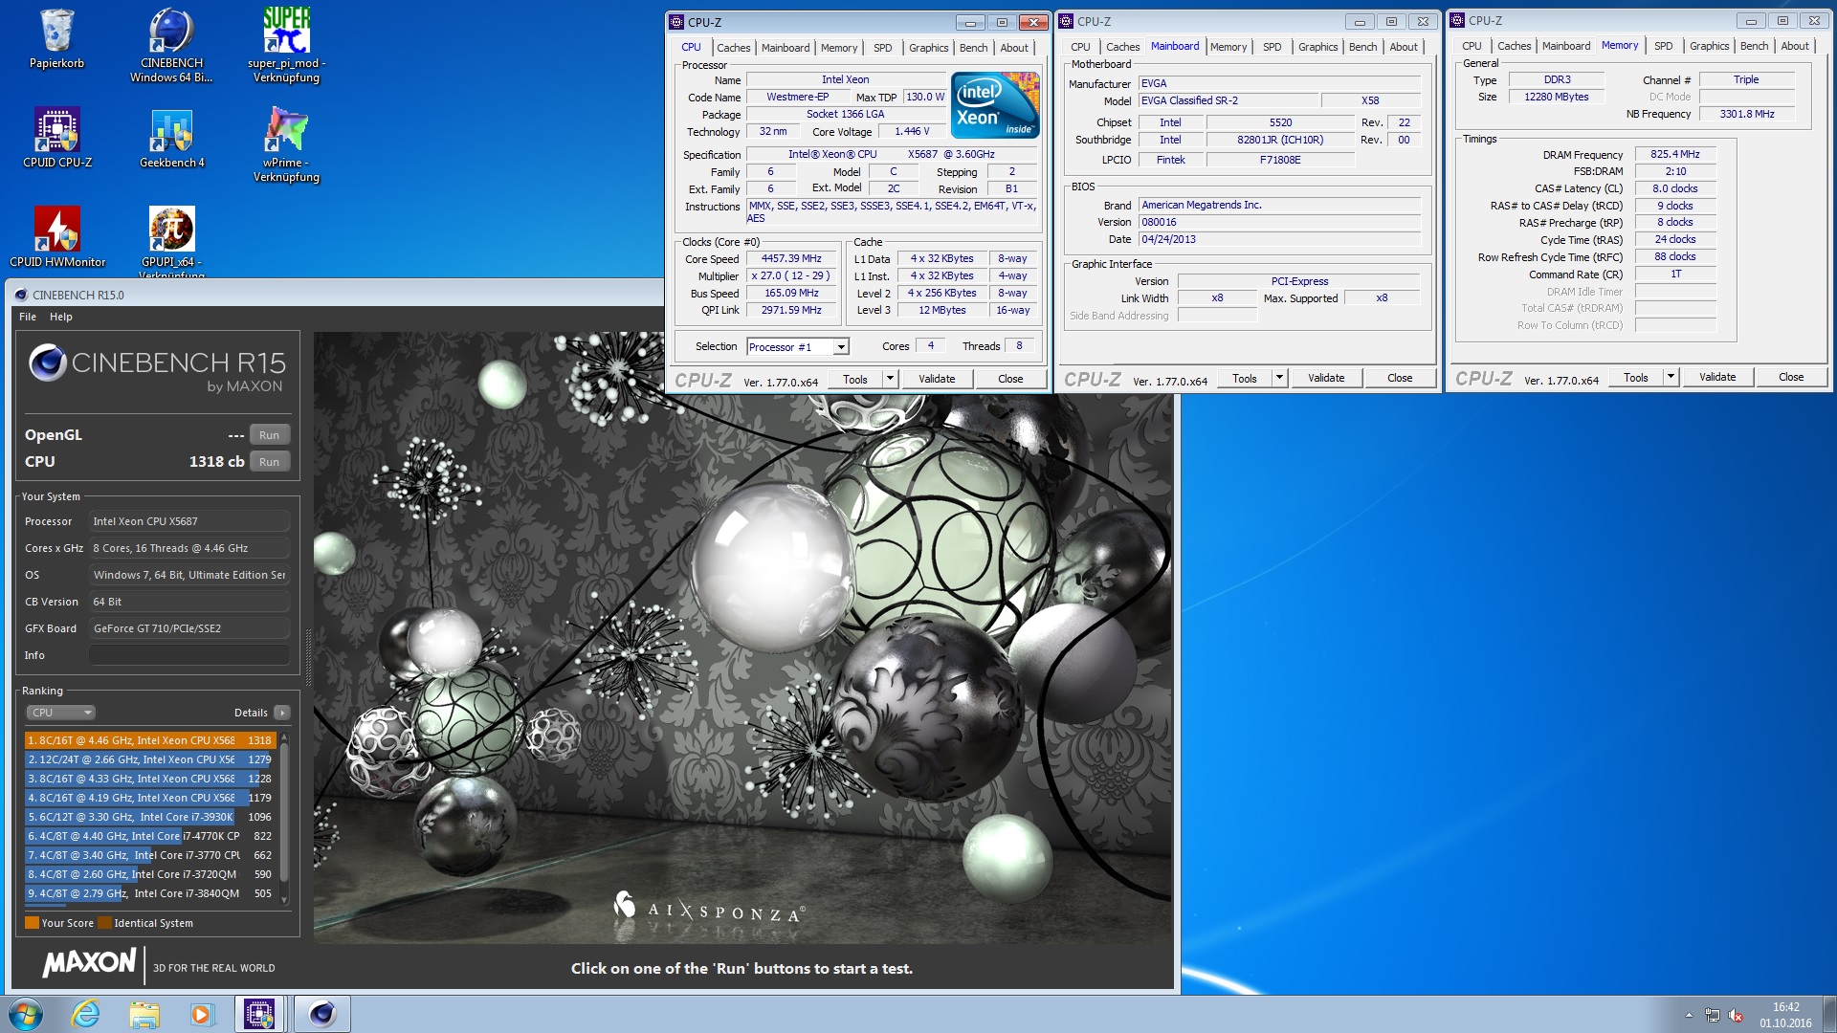Click the MAXON logo at the bottom
1837x1033 pixels.
pos(90,963)
